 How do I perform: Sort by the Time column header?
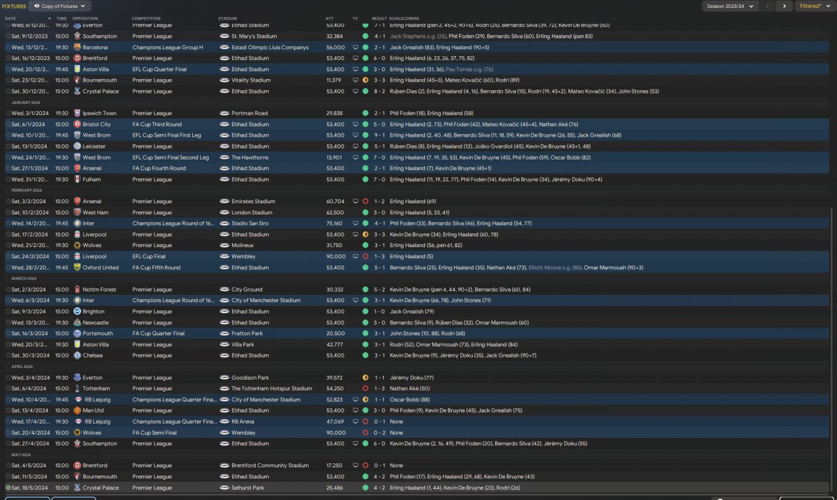pyautogui.click(x=61, y=18)
